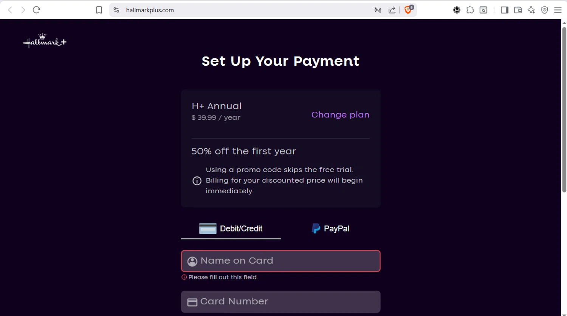567x316 pixels.
Task: Click the Hallmark+ logo
Action: coord(45,41)
